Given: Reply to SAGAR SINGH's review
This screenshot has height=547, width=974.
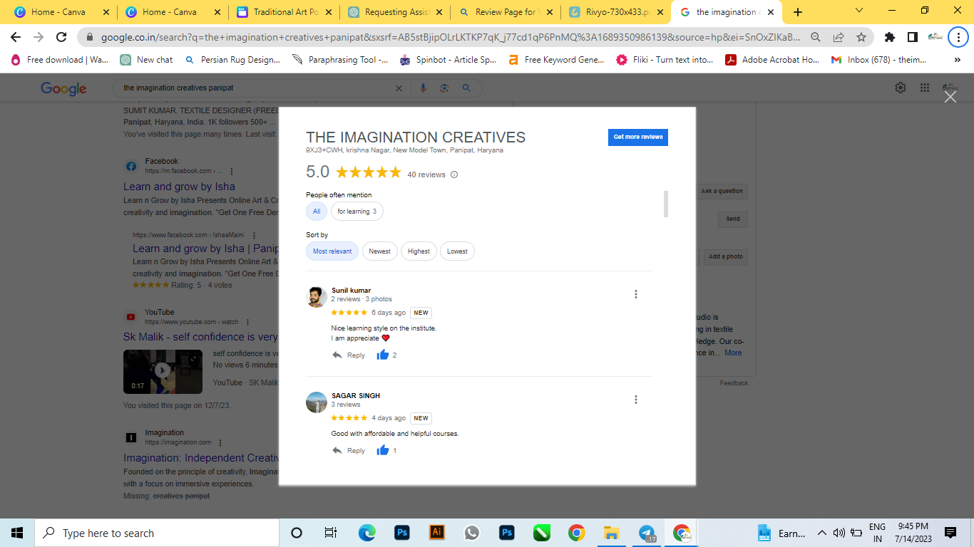Looking at the screenshot, I should coord(349,451).
